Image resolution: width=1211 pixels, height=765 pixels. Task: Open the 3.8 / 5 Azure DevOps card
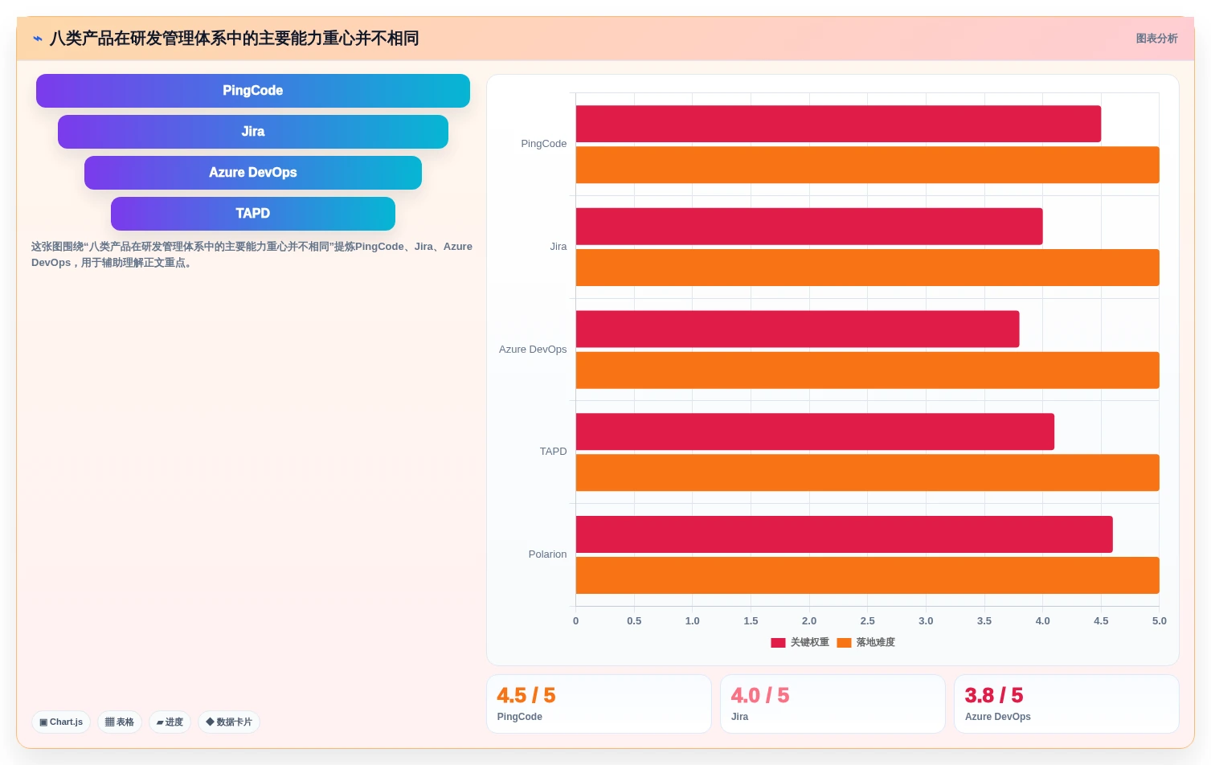click(x=1066, y=704)
